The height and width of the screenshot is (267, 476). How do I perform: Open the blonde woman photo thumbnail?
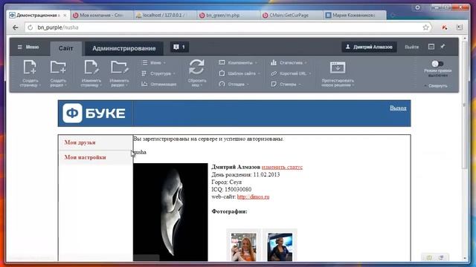click(x=243, y=247)
